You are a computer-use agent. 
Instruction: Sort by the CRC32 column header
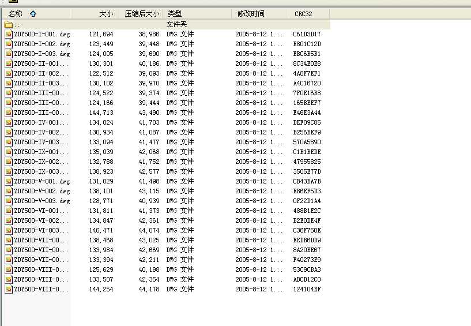[x=310, y=14]
